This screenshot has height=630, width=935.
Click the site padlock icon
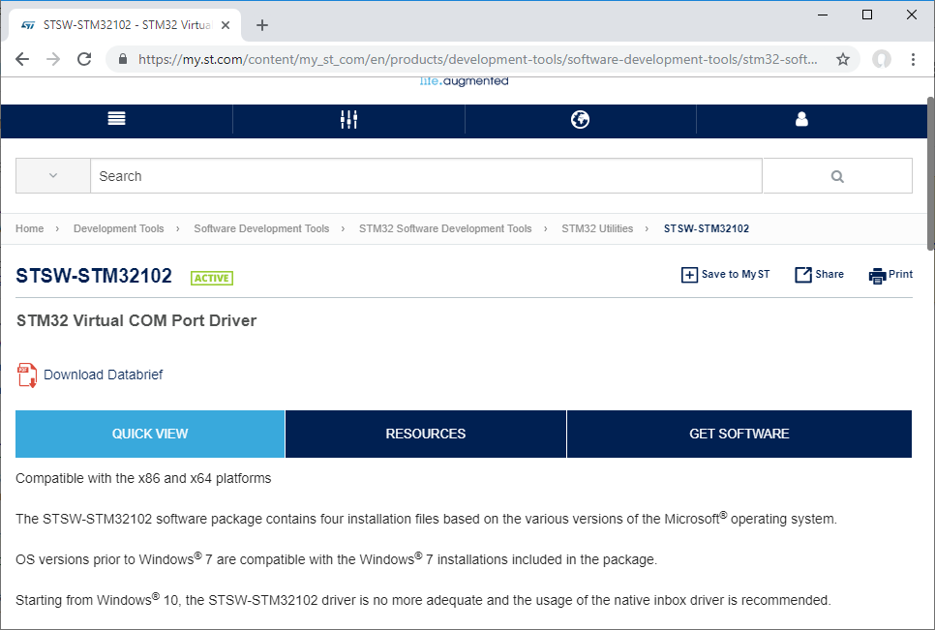coord(123,59)
